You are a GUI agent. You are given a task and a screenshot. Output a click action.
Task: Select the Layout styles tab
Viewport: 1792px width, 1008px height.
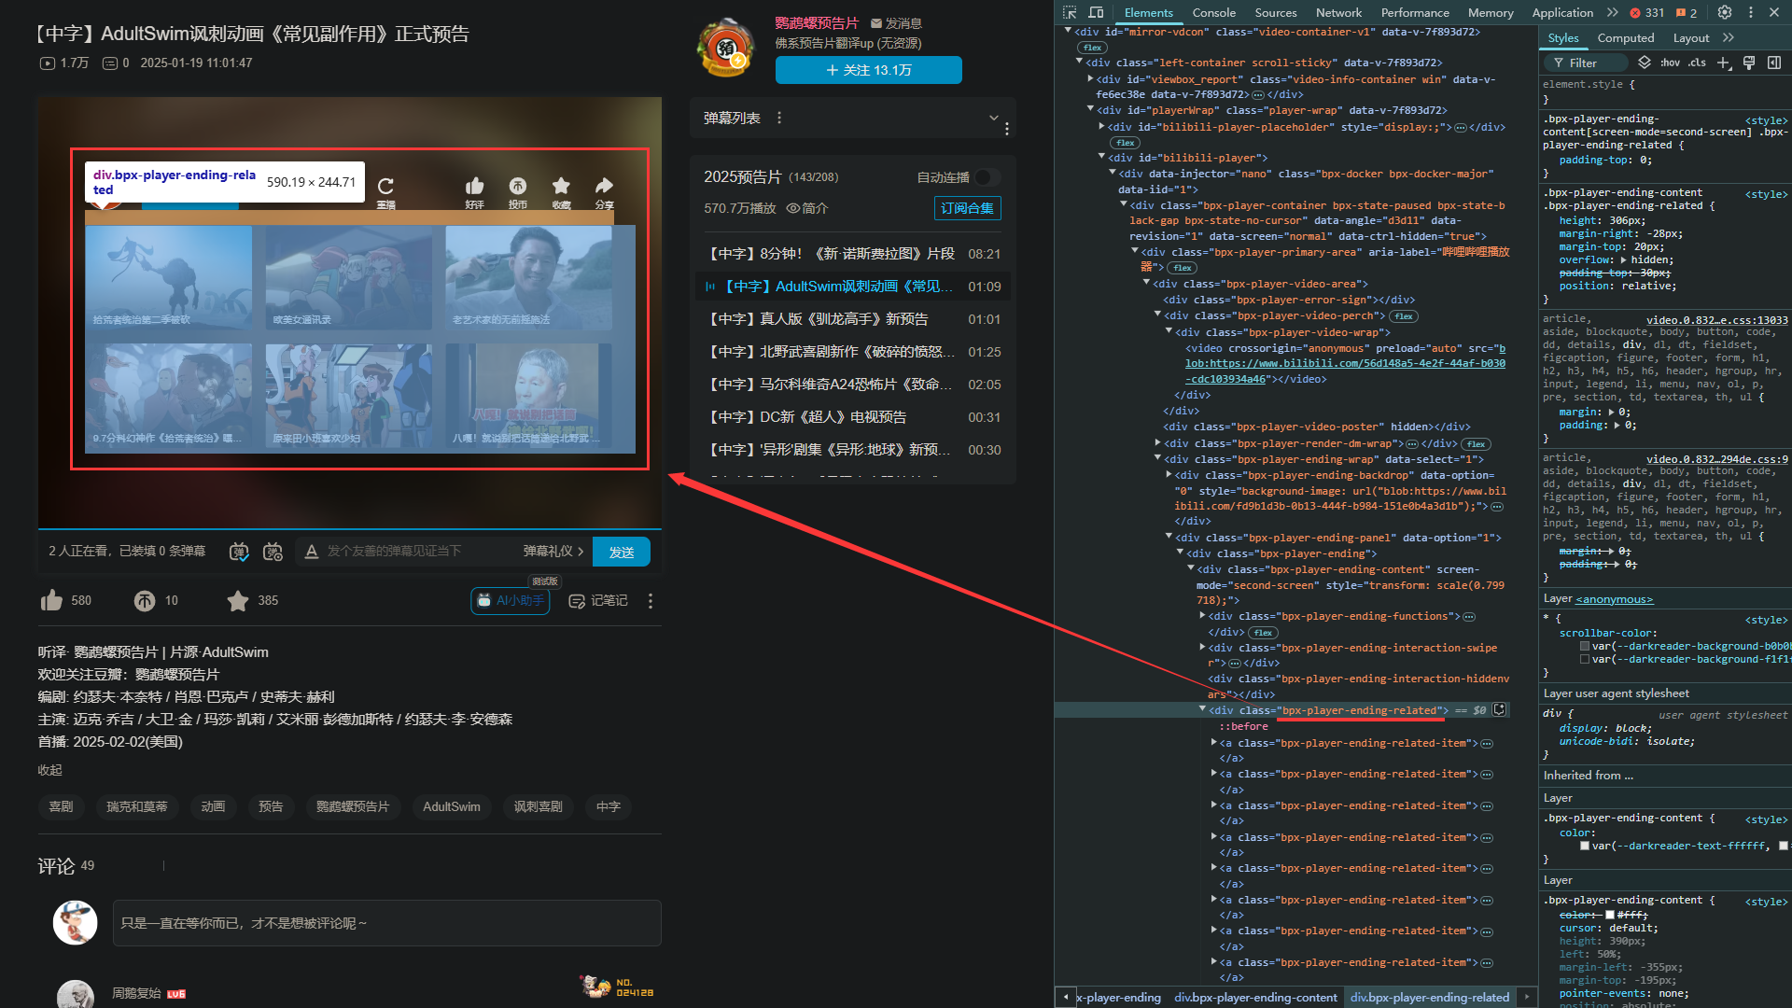[1690, 37]
